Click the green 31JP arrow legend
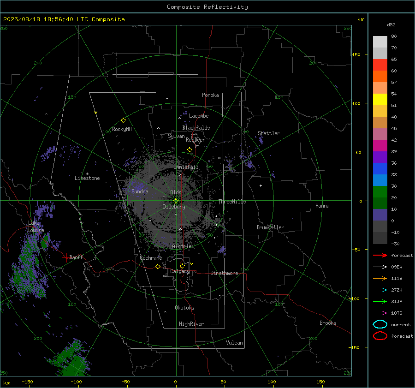Screen dimensions: 415x388 (380, 301)
